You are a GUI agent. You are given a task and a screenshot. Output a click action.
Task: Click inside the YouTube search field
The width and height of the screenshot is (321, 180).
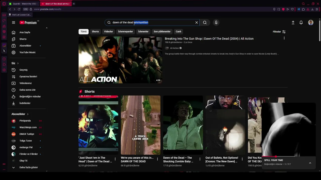coord(152,22)
